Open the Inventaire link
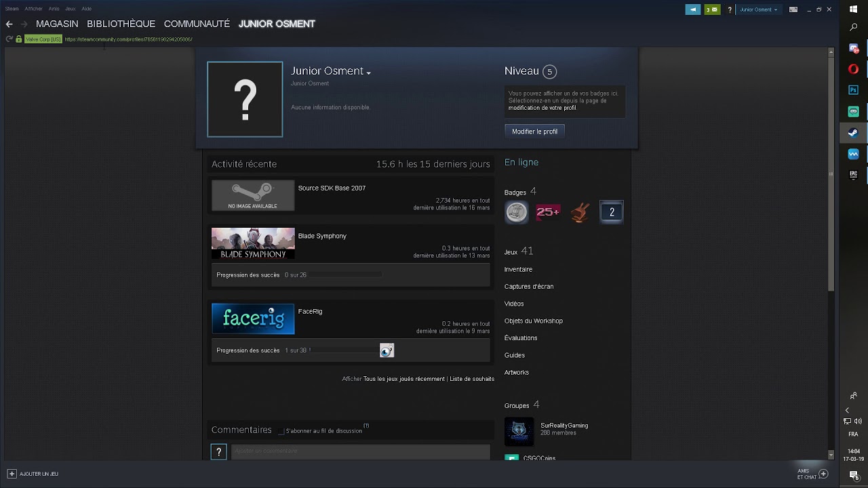 [518, 269]
